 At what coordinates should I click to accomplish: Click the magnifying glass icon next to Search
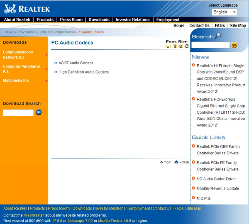pyautogui.click(x=218, y=36)
